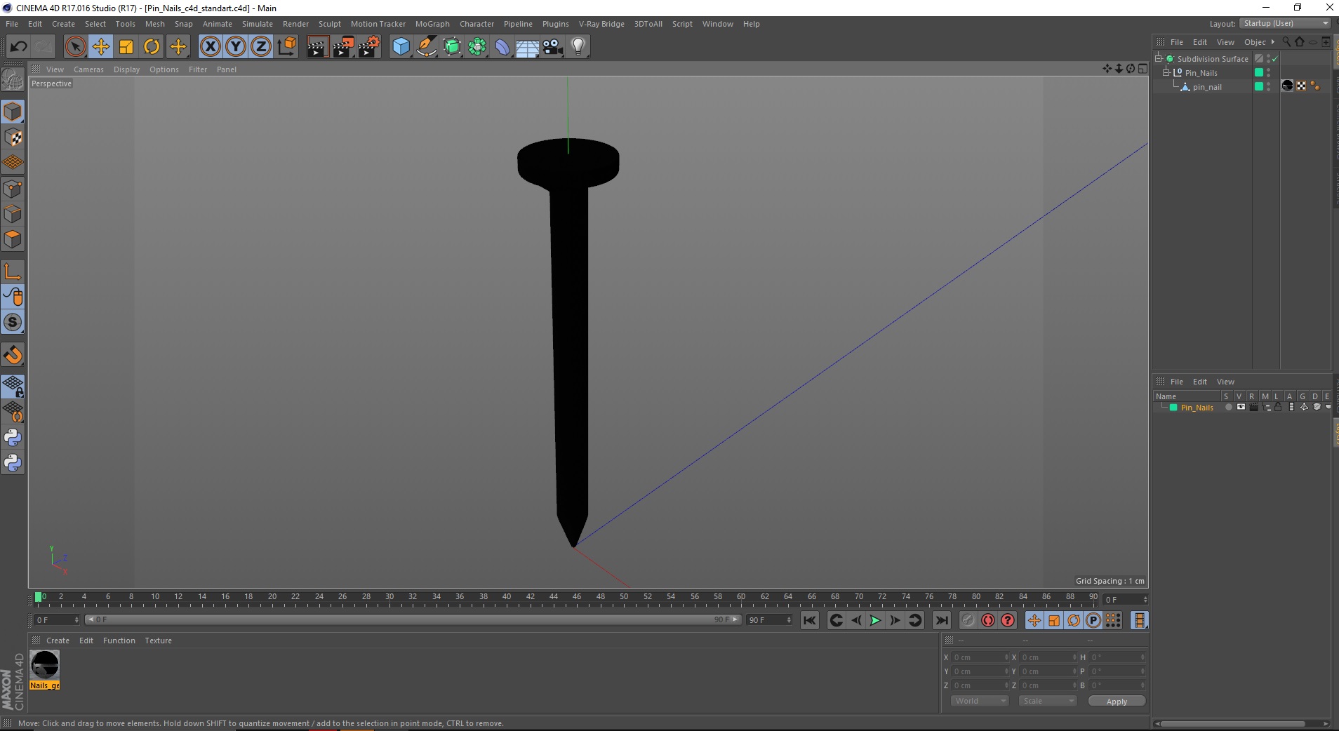
Task: Add a light object bulb icon
Action: 578,47
